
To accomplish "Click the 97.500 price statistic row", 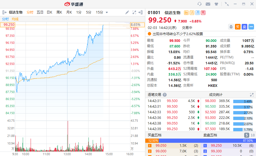I will 229,129.
